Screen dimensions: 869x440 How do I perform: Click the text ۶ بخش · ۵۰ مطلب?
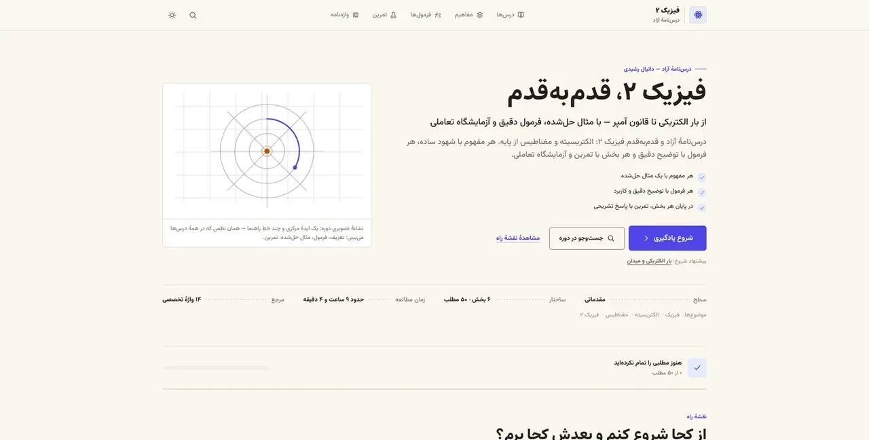click(x=467, y=299)
